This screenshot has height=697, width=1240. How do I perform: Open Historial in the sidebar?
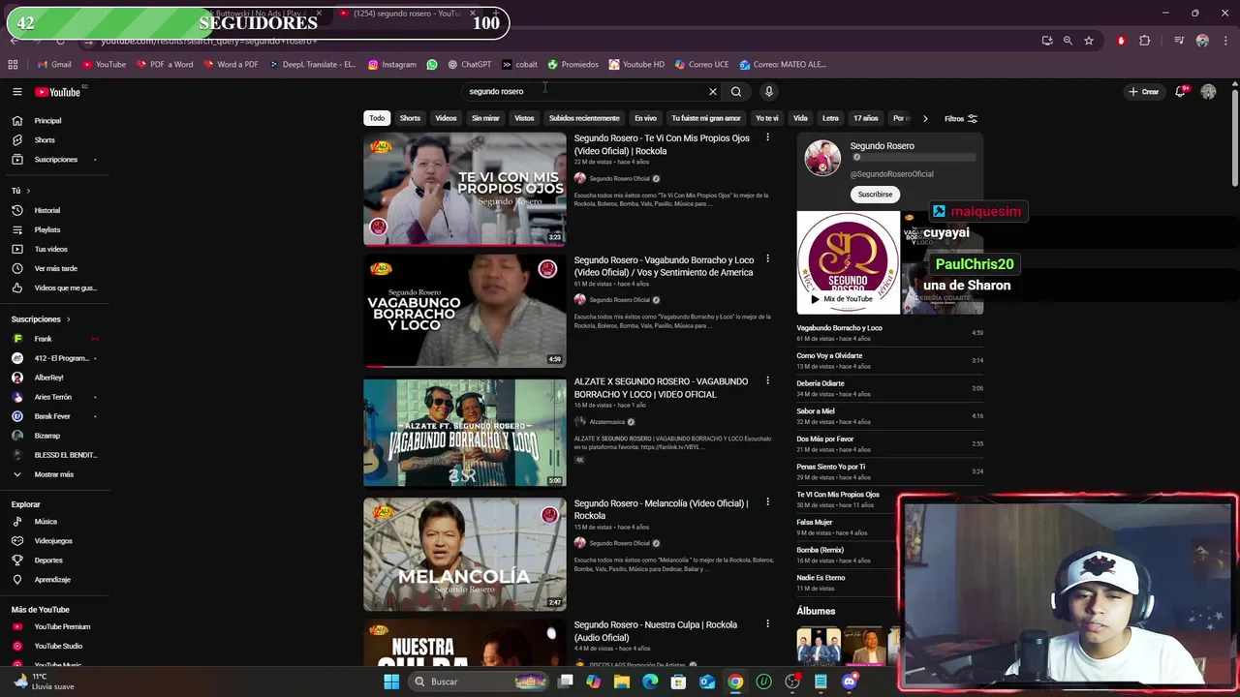pos(47,210)
